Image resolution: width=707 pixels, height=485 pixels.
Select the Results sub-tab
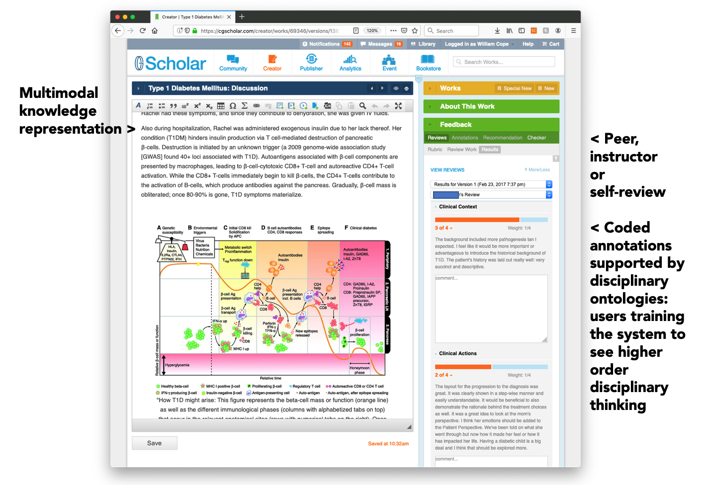tap(490, 150)
